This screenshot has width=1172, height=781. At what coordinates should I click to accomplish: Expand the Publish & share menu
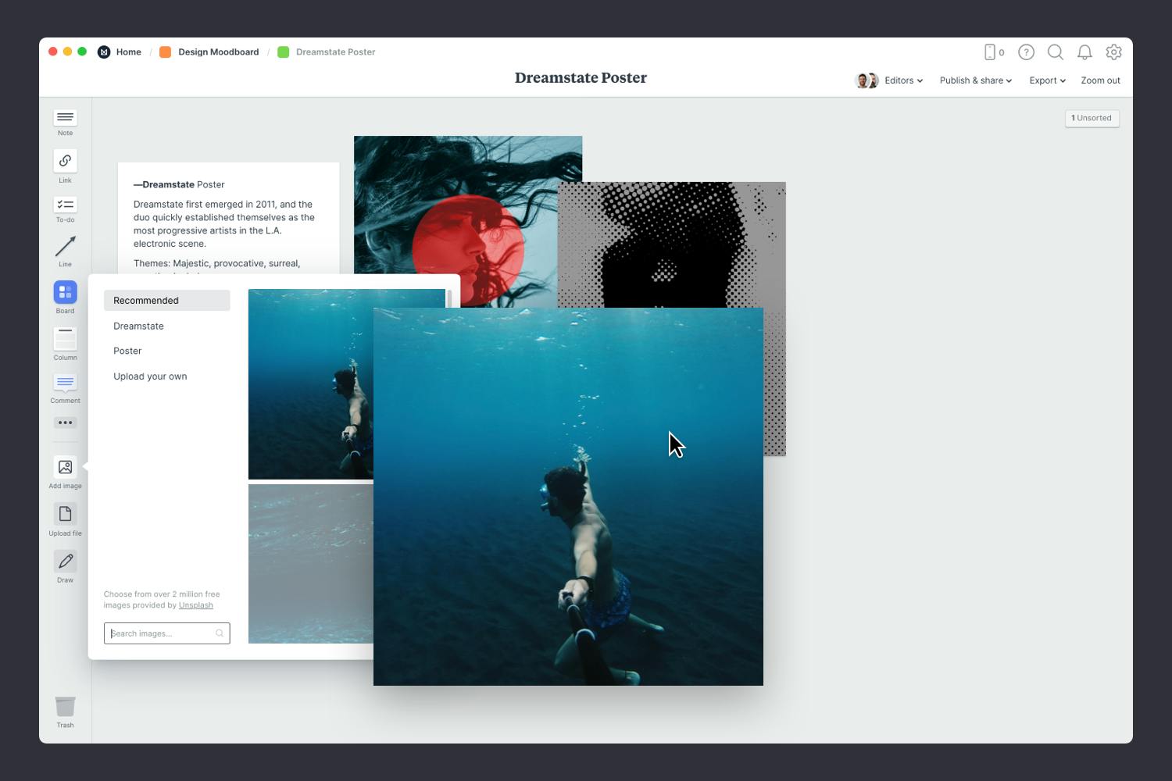974,80
